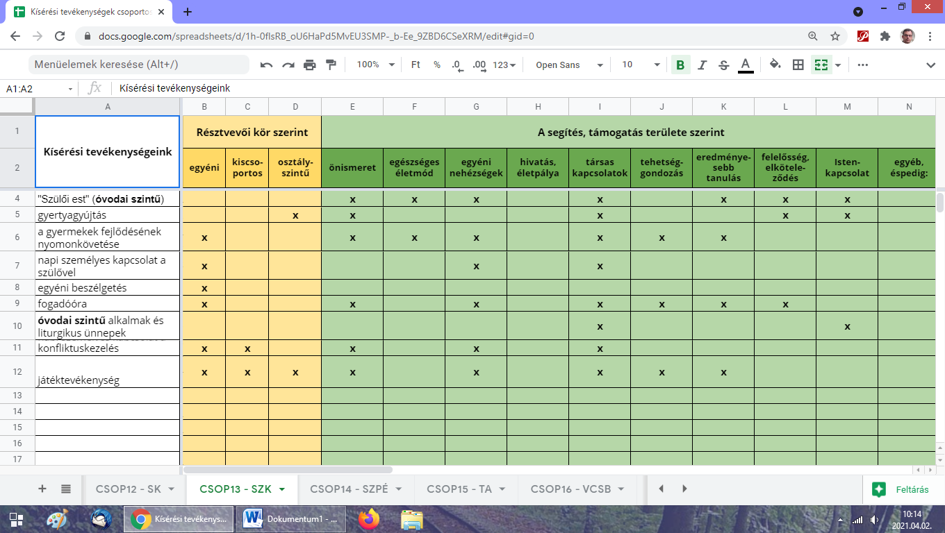The height and width of the screenshot is (533, 945).
Task: Apply percent format with the % icon
Action: 437,65
